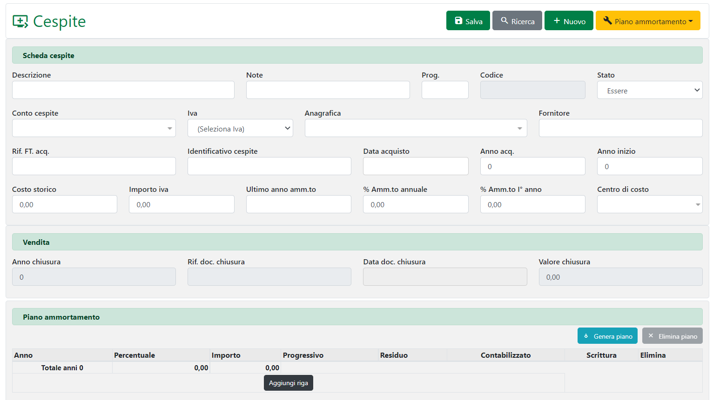The image size is (713, 400).
Task: Open the Stato dropdown showing Essere
Action: (649, 90)
